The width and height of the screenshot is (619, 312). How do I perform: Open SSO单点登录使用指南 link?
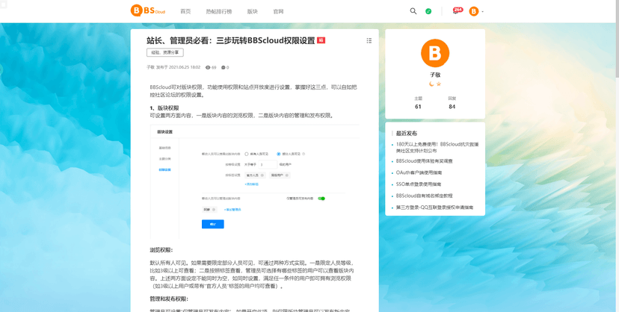[419, 184]
